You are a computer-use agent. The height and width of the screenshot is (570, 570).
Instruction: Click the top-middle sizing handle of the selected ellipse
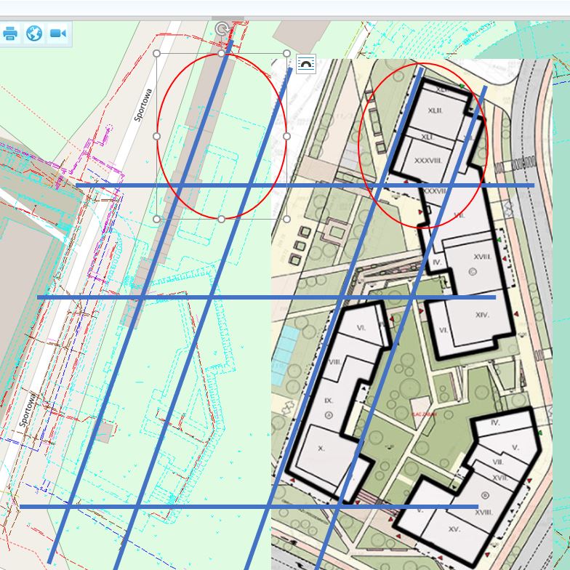pos(221,54)
